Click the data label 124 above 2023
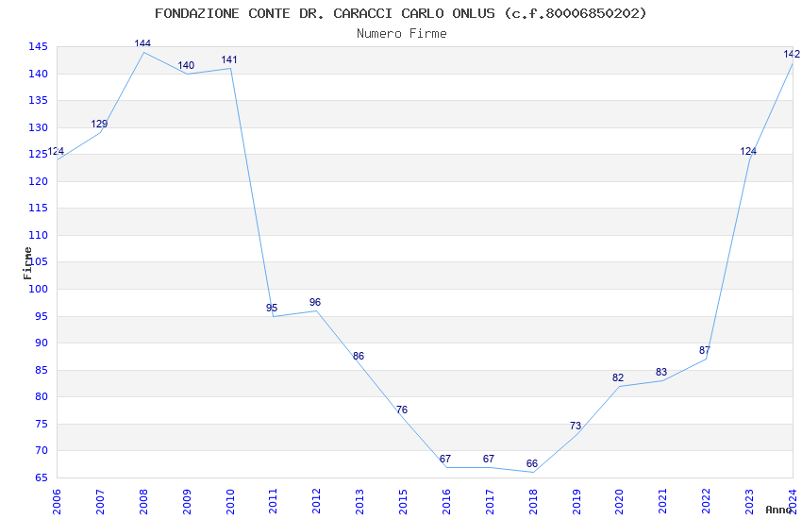The width and height of the screenshot is (802, 519). 748,151
